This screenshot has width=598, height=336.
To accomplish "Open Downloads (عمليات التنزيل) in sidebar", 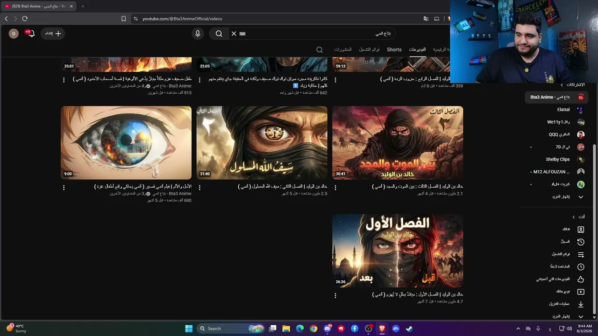I will pos(567,304).
